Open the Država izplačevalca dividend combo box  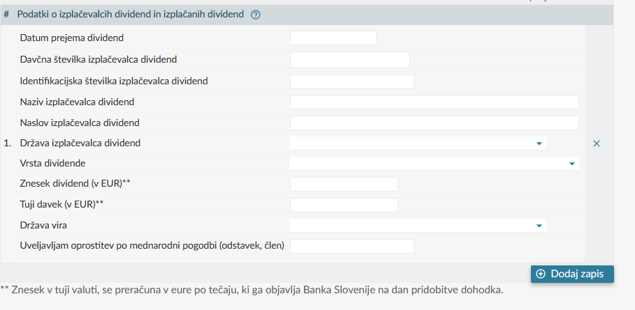pyautogui.click(x=418, y=144)
